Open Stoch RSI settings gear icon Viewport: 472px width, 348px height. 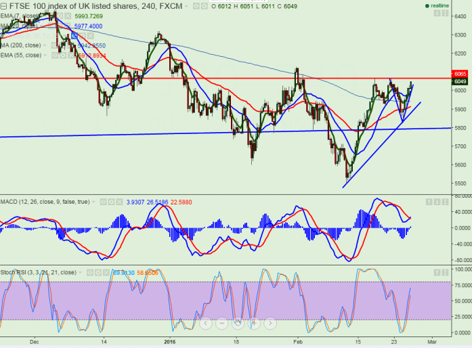98,273
